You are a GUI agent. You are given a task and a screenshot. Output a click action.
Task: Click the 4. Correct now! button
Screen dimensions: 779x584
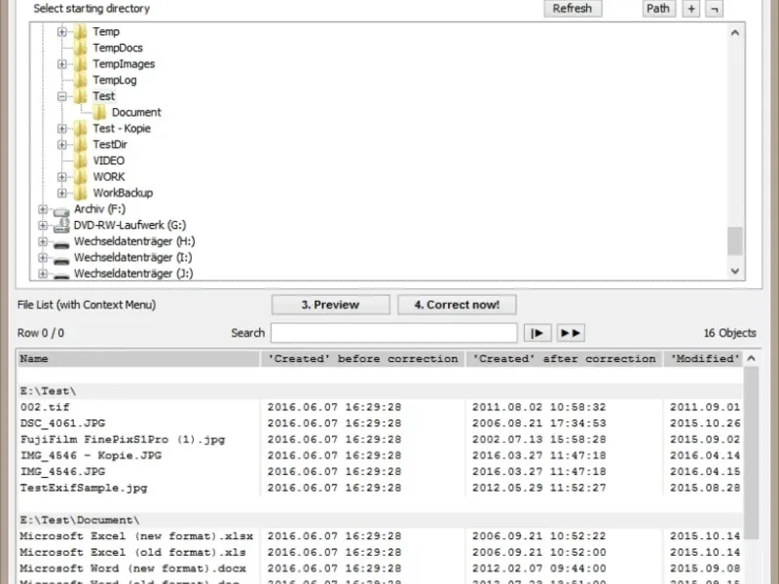point(457,305)
